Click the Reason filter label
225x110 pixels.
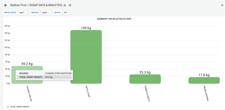click(x=57, y=13)
